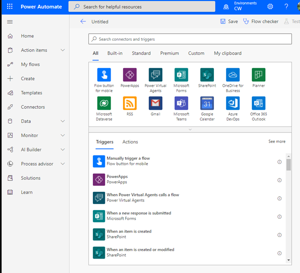The image size is (300, 273).
Task: Expand the Data menu chevron
Action: point(63,121)
